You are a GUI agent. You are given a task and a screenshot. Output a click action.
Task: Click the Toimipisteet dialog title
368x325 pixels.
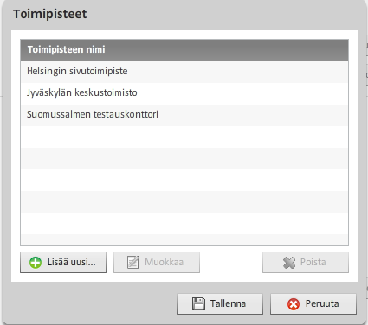point(50,14)
